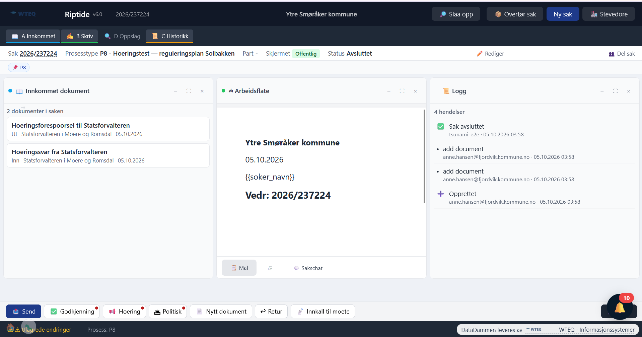The height and width of the screenshot is (337, 642).
Task: Click the Logg scroll icon
Action: 446,91
